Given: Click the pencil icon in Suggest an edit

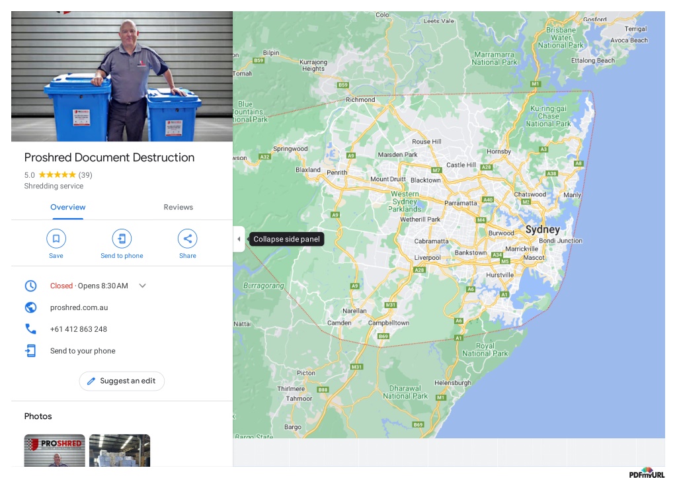Looking at the screenshot, I should (x=91, y=381).
